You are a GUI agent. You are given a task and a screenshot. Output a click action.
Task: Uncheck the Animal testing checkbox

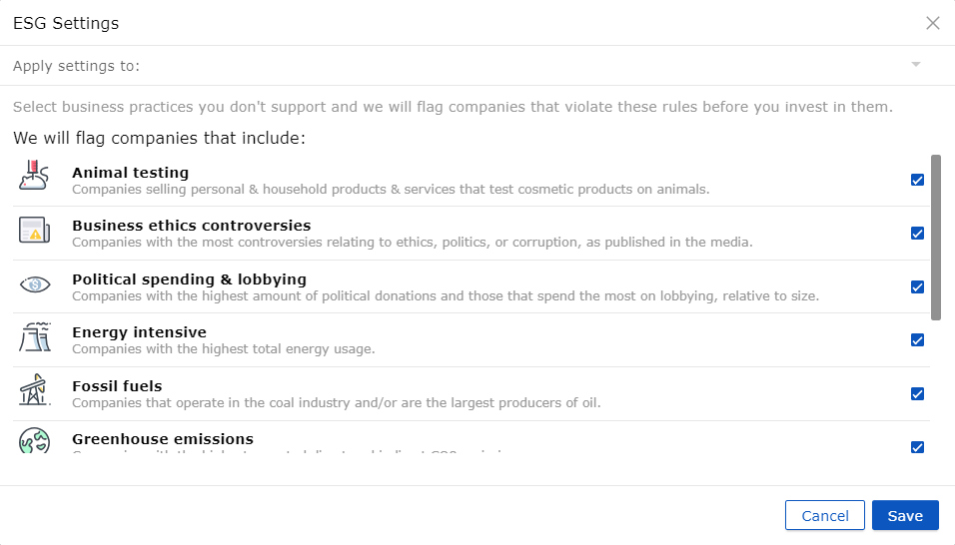click(917, 180)
